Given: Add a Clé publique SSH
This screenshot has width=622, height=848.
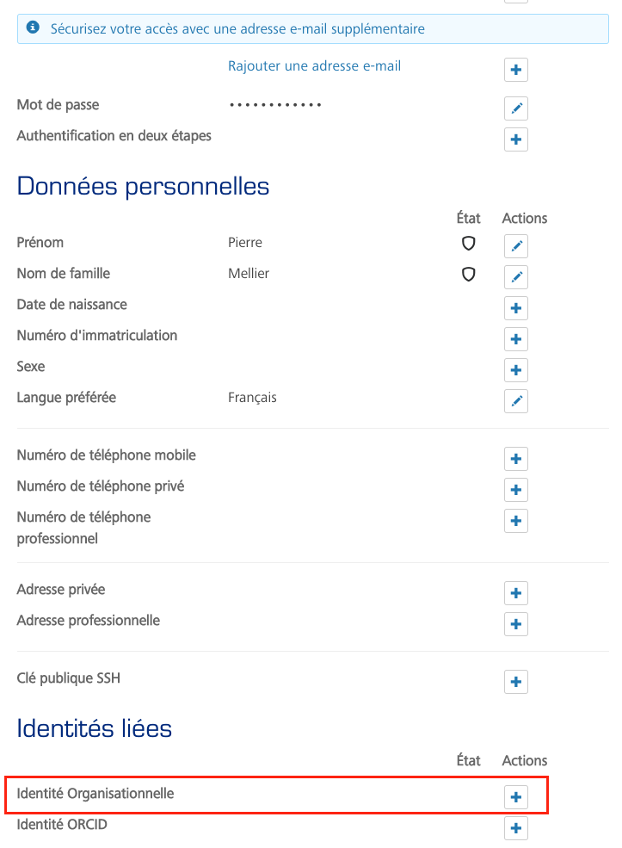Looking at the screenshot, I should pyautogui.click(x=515, y=682).
